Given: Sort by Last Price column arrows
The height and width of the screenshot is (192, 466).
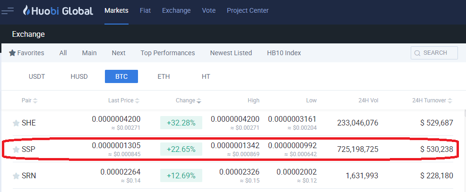Looking at the screenshot, I should tap(137, 100).
